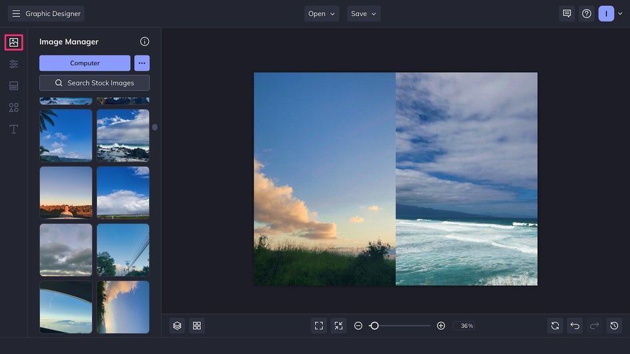Open more upload options ellipsis button
The height and width of the screenshot is (354, 630).
click(142, 63)
